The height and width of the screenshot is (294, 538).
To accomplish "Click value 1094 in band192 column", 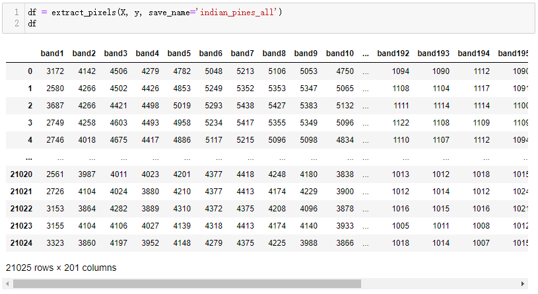I will [401, 71].
